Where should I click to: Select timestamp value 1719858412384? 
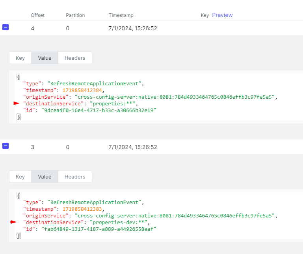(x=82, y=90)
